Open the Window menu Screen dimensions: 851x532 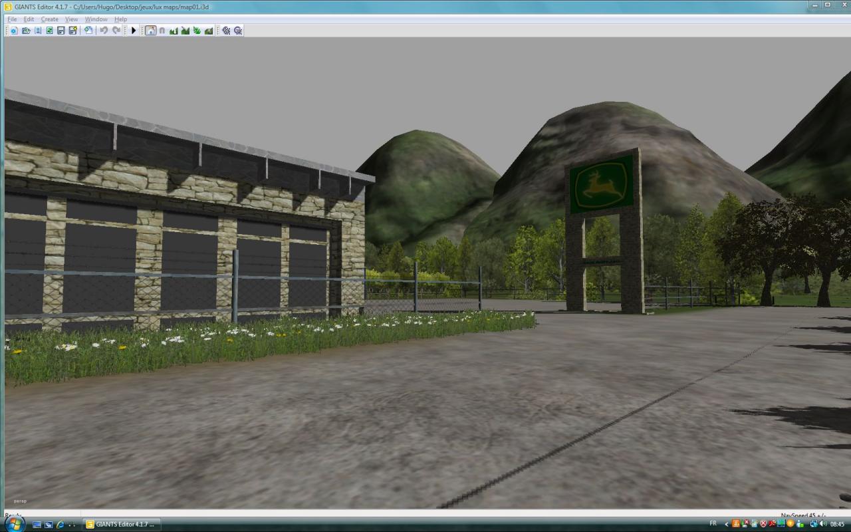96,19
